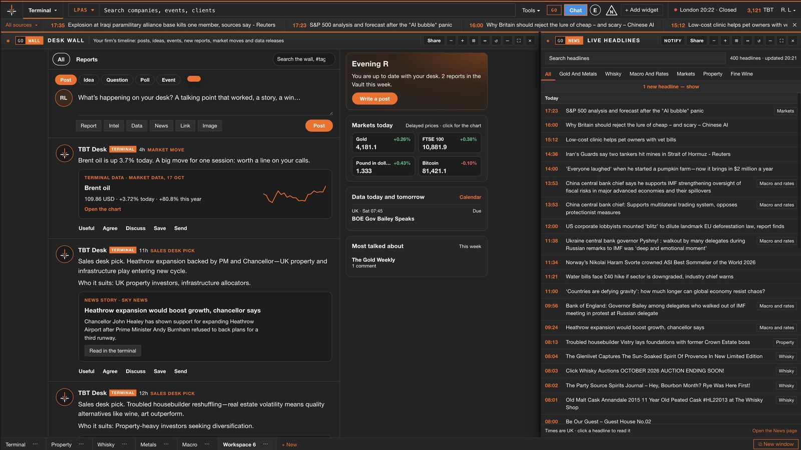Click the triangular N warning icon
Image resolution: width=801 pixels, height=450 pixels.
[611, 10]
